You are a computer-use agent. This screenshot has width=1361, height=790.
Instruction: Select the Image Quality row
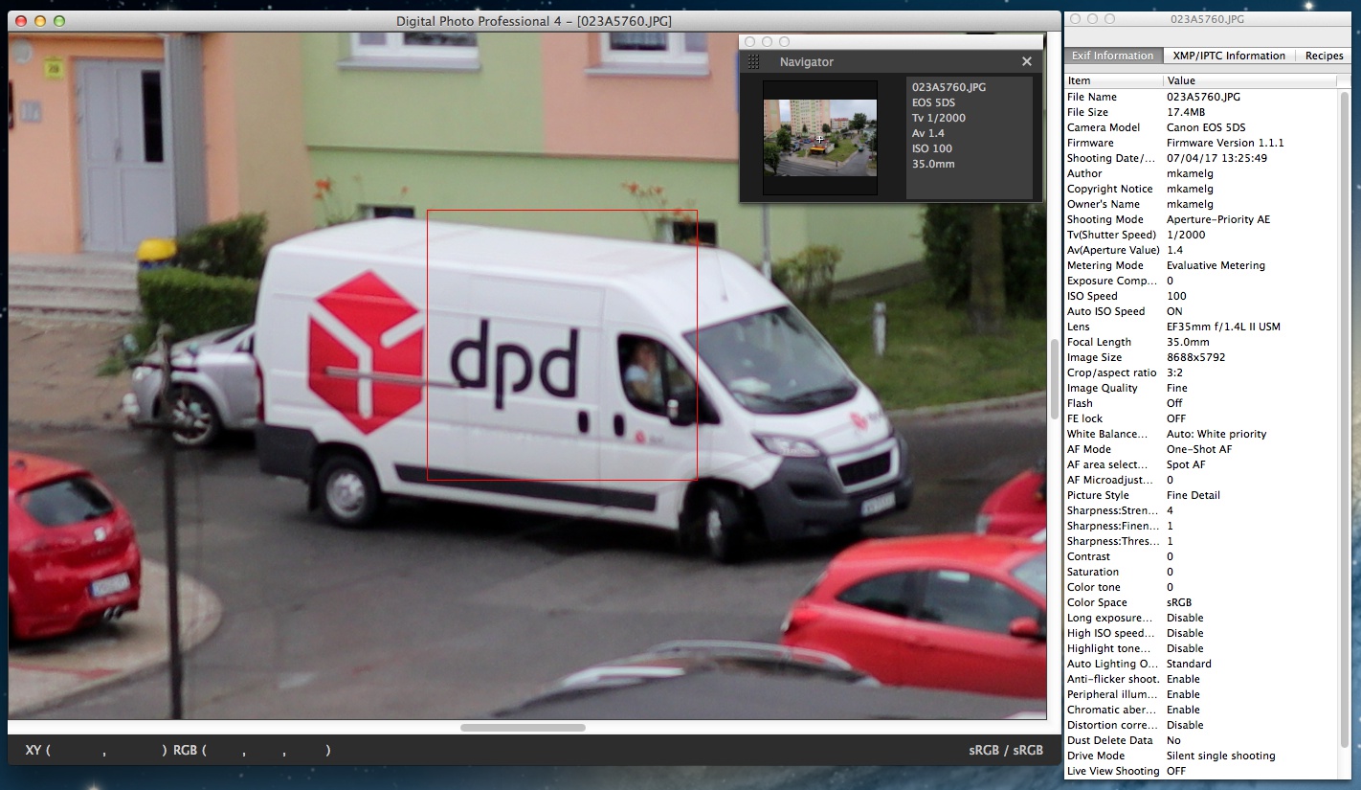(1201, 388)
